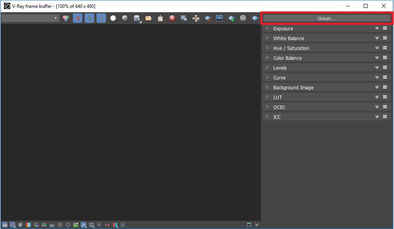The image size is (394, 229).
Task: Activate region render teapot icon
Action: [208, 18]
